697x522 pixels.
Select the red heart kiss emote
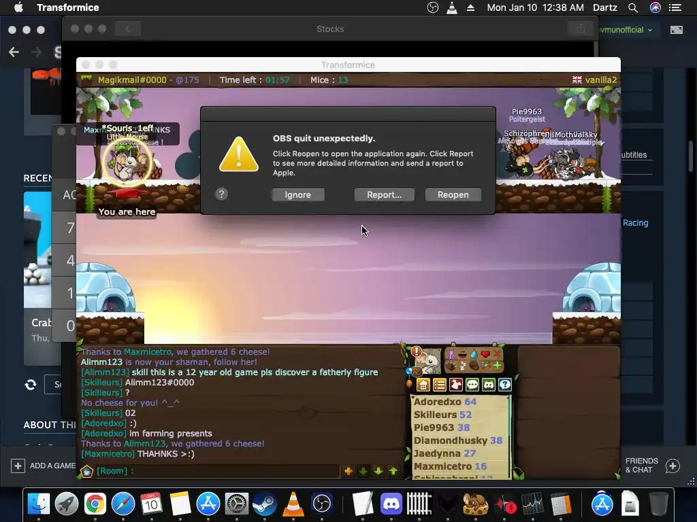tap(485, 354)
